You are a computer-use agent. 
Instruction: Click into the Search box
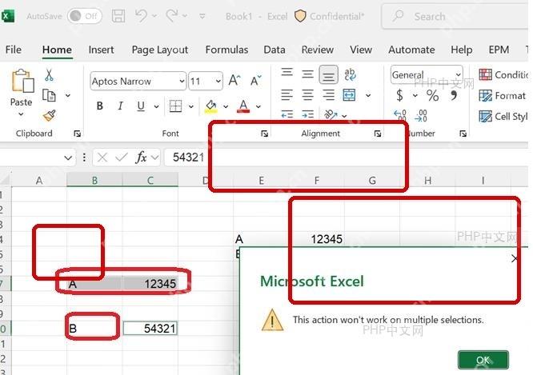(455, 16)
